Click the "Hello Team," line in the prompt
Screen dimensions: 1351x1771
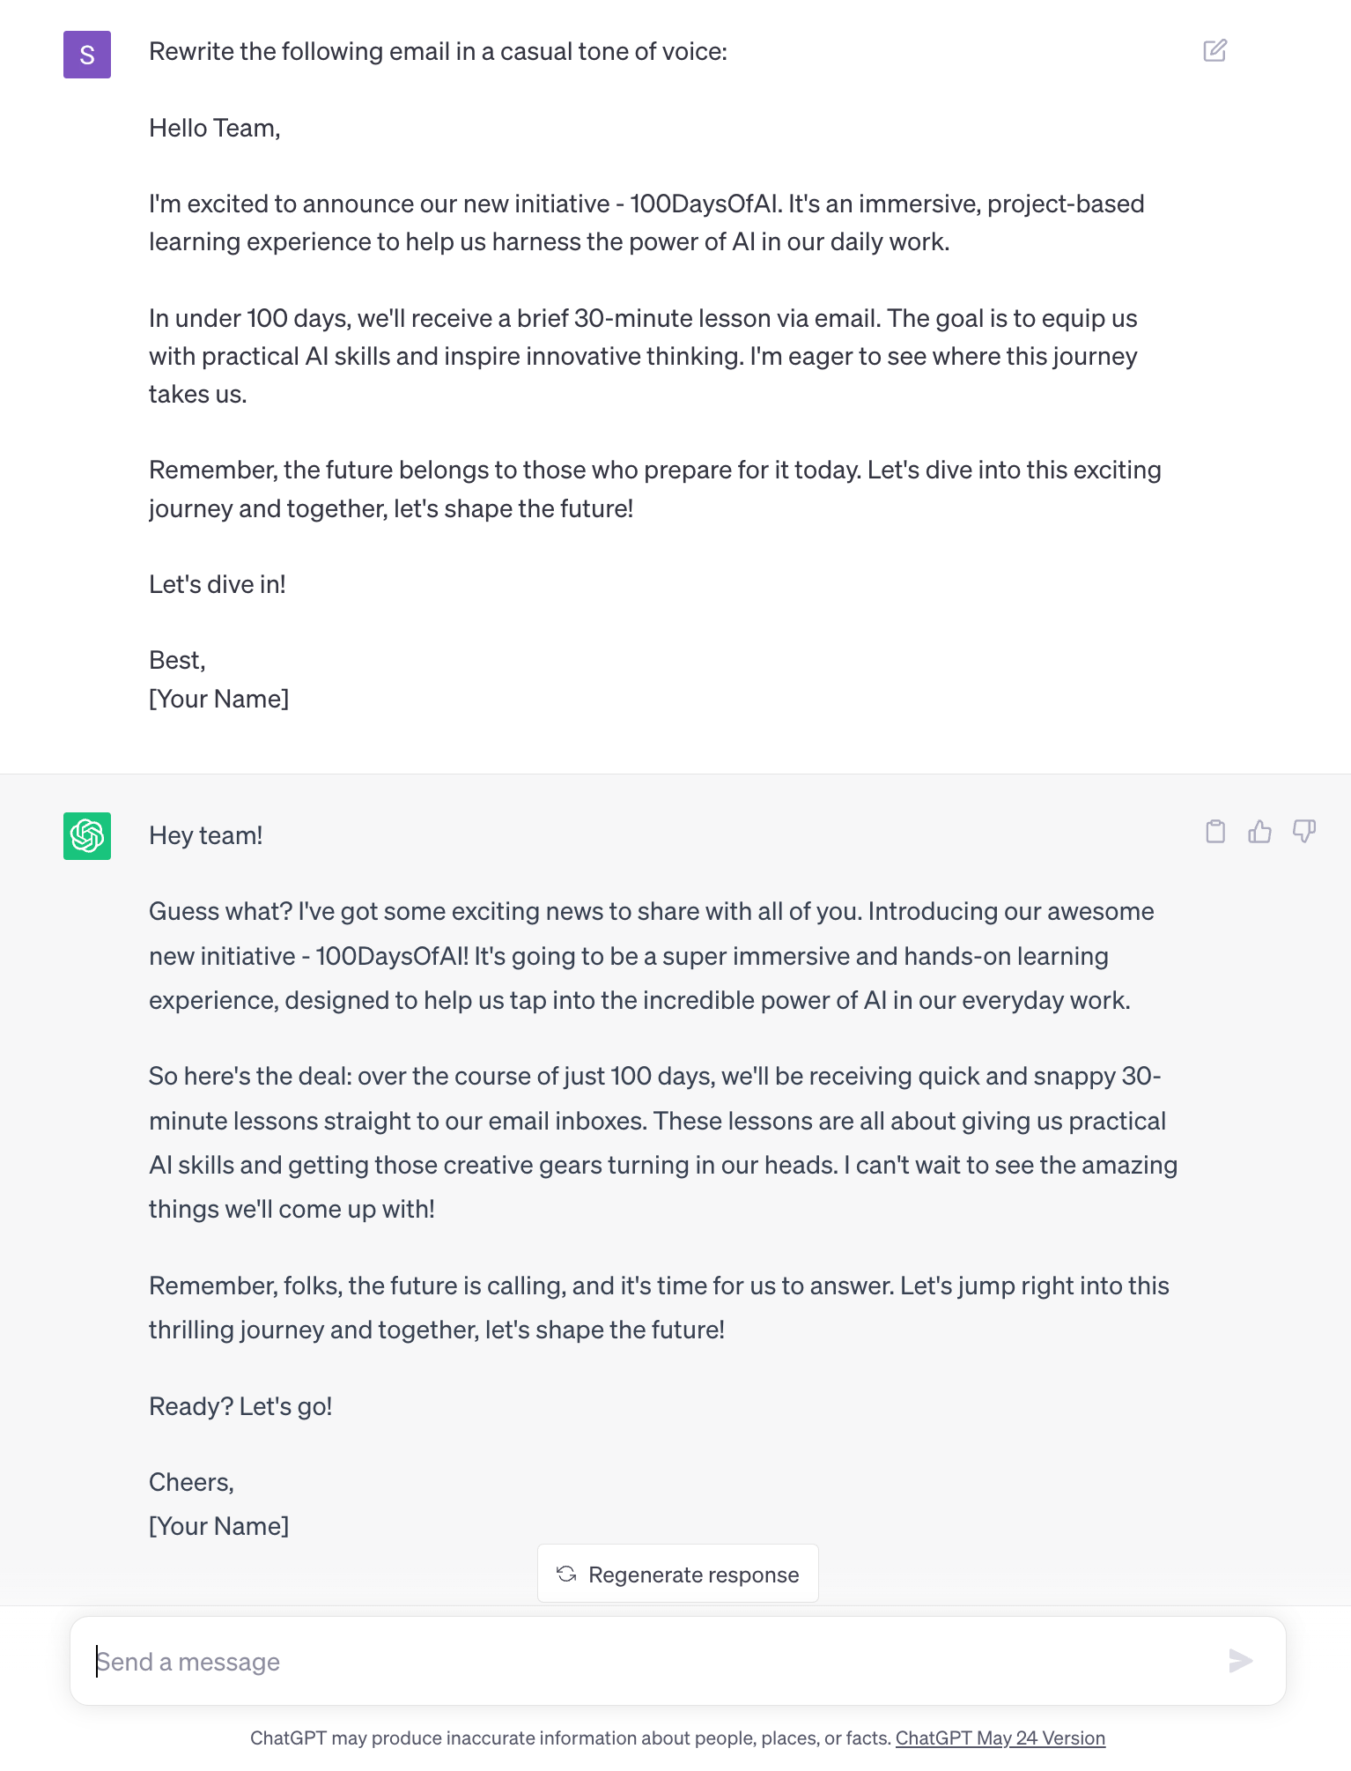(x=215, y=128)
